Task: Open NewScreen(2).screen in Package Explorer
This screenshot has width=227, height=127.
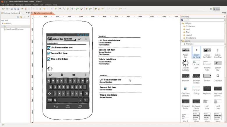Action: click(x=14, y=29)
